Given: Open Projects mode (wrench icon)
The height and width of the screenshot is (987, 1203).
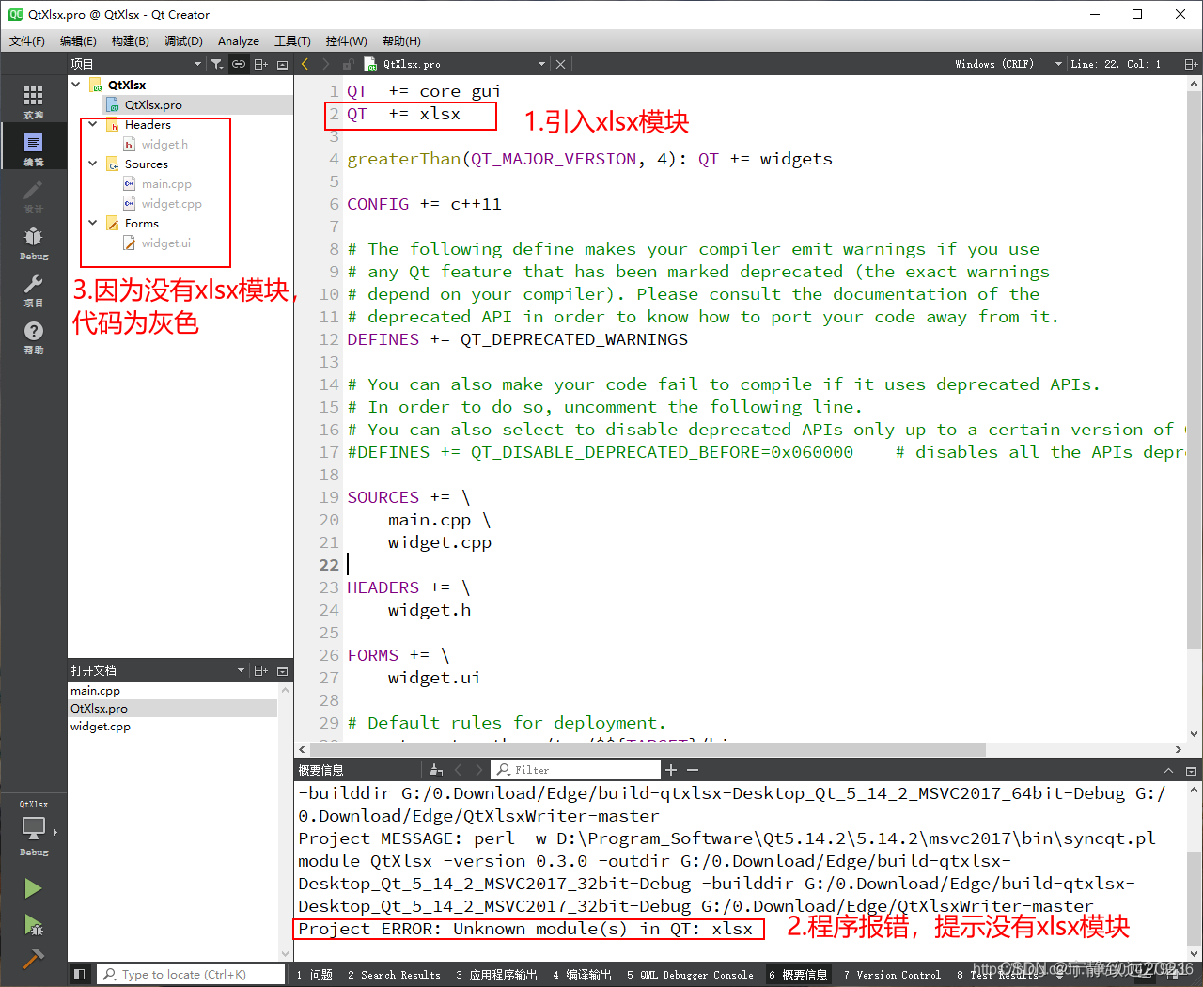Looking at the screenshot, I should tap(33, 289).
